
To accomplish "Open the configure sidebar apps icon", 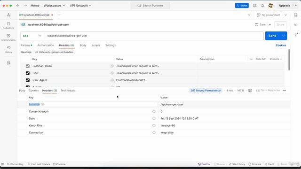I will click(x=8, y=63).
